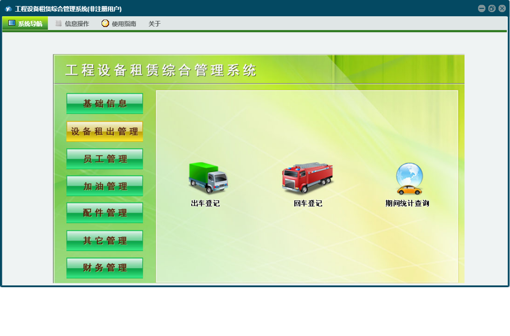Go to 其它管理
Viewport: 510px width, 336px height.
[105, 241]
